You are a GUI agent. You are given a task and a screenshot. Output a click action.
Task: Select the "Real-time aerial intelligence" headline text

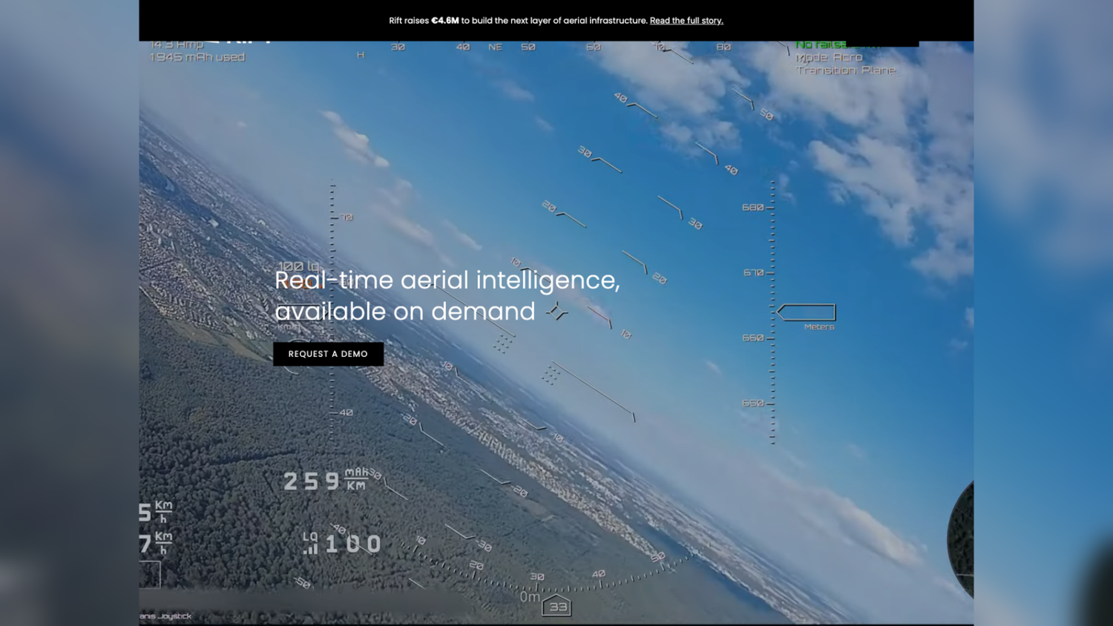(x=447, y=295)
